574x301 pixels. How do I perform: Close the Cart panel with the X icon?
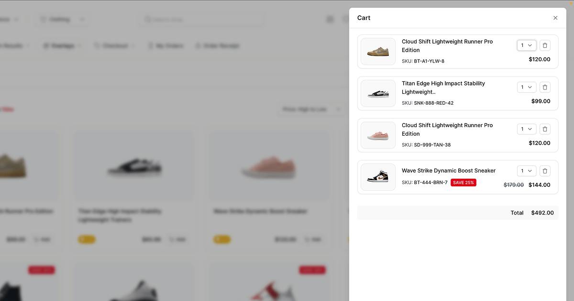(555, 18)
